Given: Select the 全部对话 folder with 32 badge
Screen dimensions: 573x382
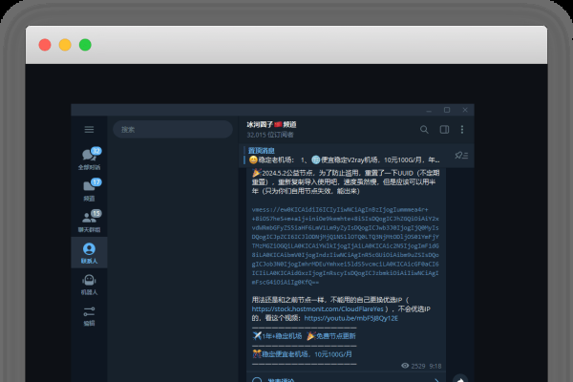Looking at the screenshot, I should click(89, 159).
